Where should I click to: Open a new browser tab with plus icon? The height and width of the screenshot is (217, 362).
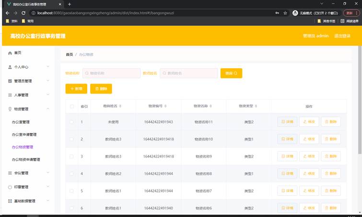(70, 4)
